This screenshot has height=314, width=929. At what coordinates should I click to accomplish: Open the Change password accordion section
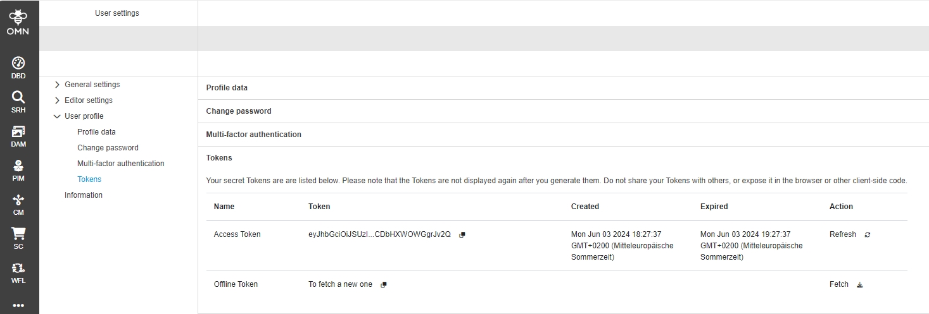[x=239, y=111]
